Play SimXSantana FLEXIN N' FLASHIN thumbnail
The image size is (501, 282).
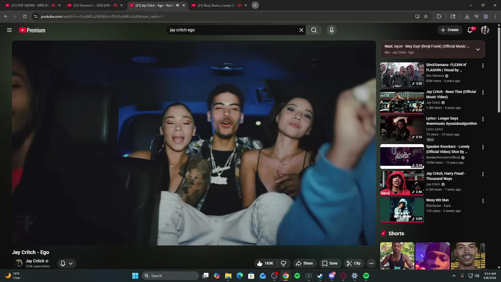[402, 75]
